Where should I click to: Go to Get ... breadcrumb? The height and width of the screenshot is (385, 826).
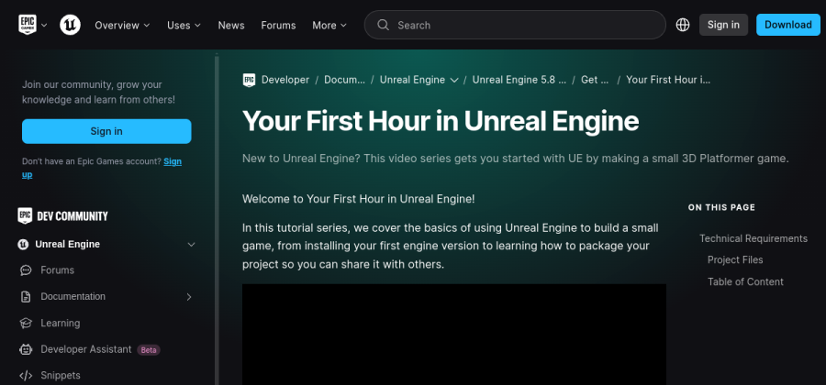click(x=595, y=80)
